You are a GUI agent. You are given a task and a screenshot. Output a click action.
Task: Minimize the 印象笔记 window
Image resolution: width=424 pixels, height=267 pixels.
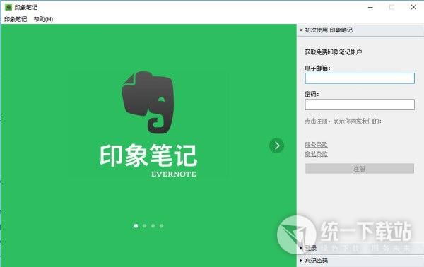pos(370,7)
